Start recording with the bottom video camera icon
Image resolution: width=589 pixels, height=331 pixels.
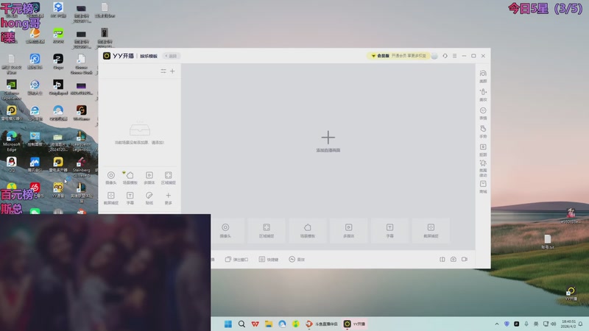[465, 260]
